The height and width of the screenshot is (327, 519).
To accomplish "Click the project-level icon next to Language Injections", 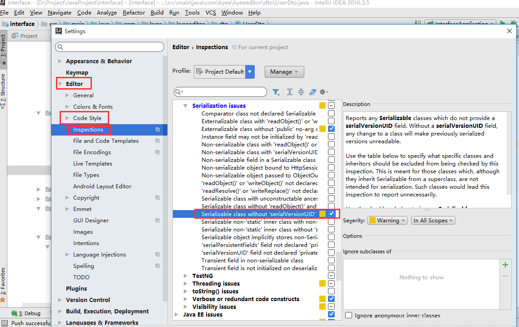I will (x=157, y=255).
